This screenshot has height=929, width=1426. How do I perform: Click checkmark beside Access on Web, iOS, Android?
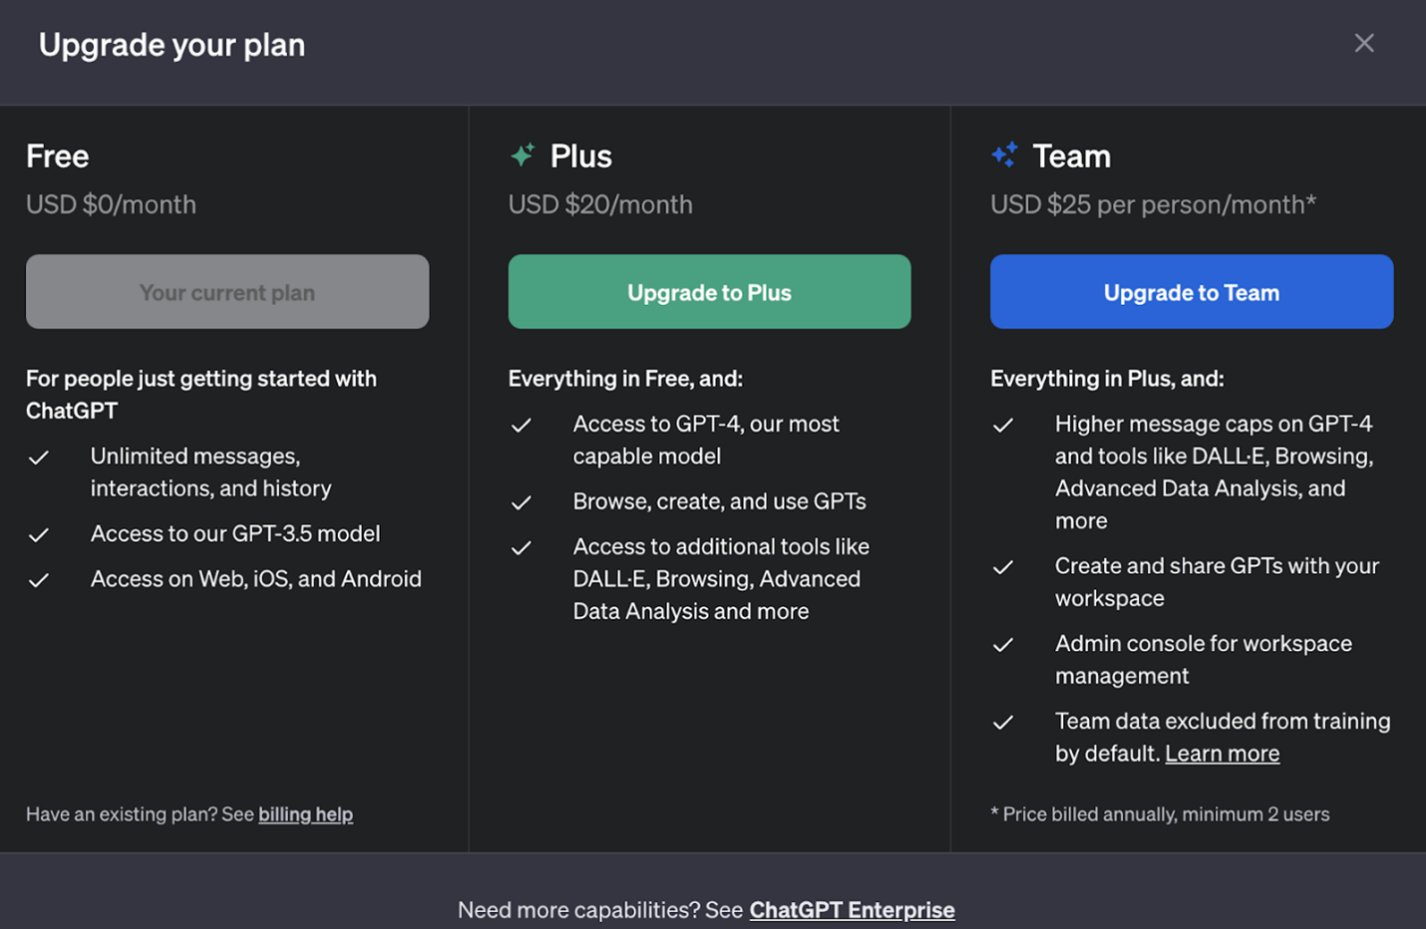[x=39, y=580]
